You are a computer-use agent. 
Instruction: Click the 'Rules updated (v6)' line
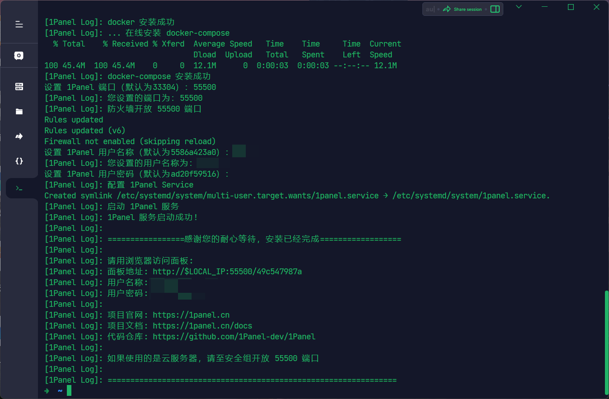pos(85,131)
